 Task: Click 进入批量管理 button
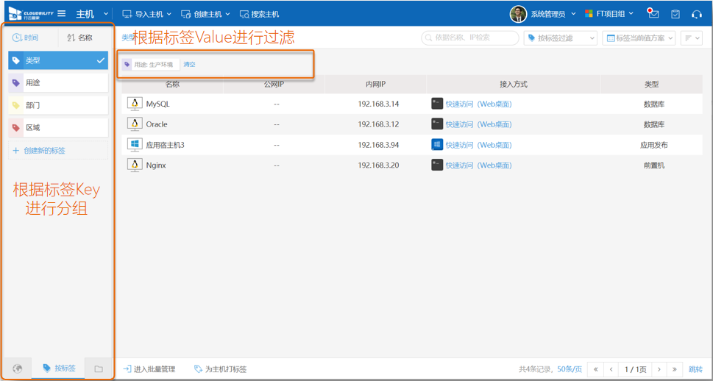(x=149, y=369)
